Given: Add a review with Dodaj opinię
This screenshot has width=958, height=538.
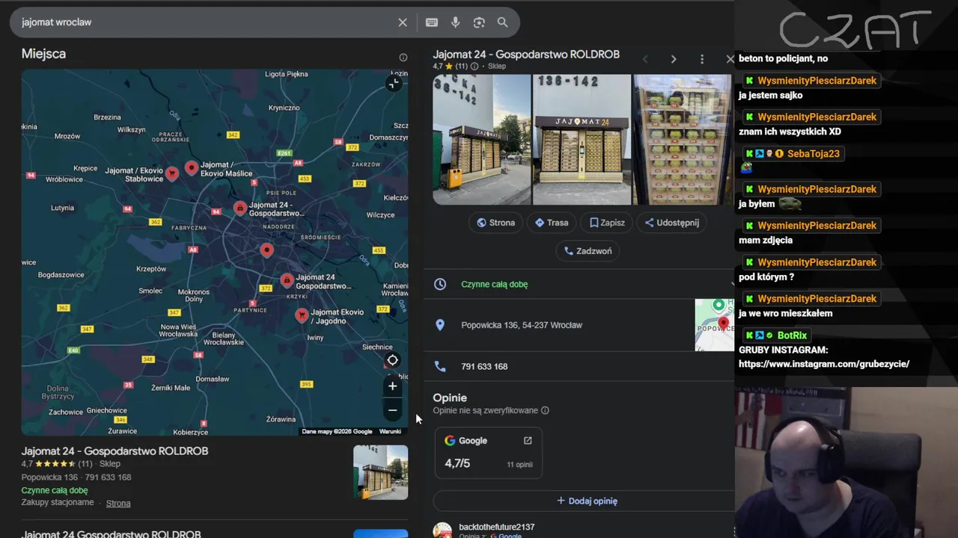Looking at the screenshot, I should (x=588, y=501).
